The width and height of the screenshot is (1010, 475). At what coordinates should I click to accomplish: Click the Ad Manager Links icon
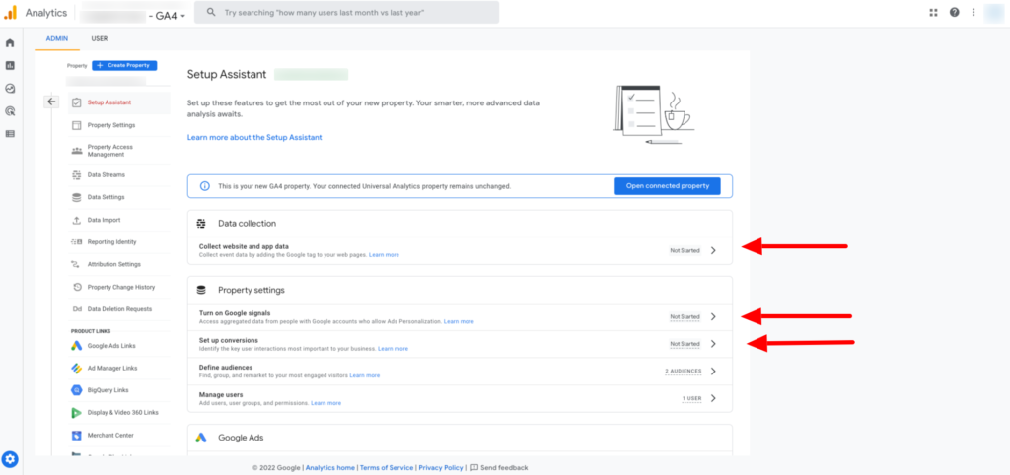77,369
